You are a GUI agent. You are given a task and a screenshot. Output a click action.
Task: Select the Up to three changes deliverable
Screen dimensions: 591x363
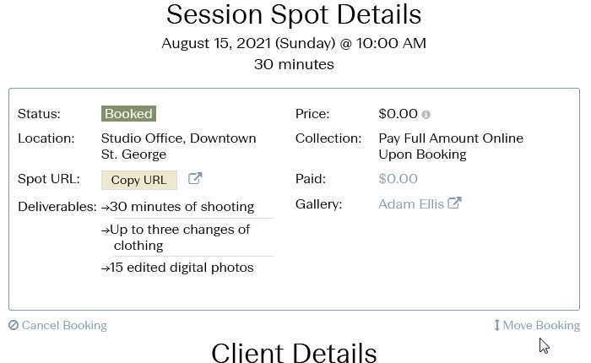[176, 237]
